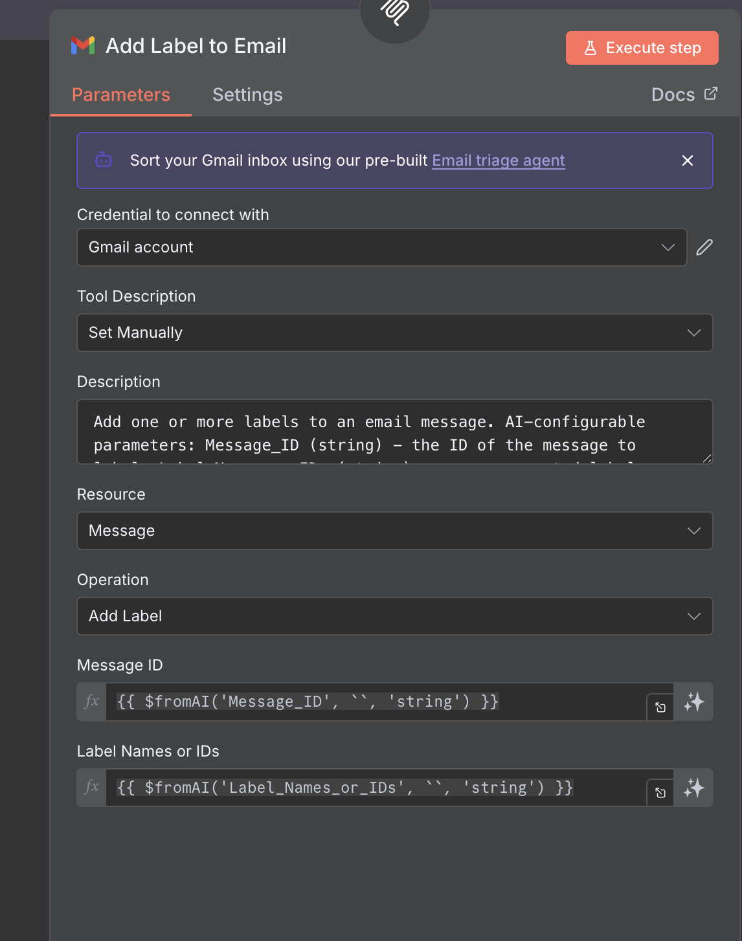
Task: Click the Gmail logo icon
Action: [x=83, y=46]
